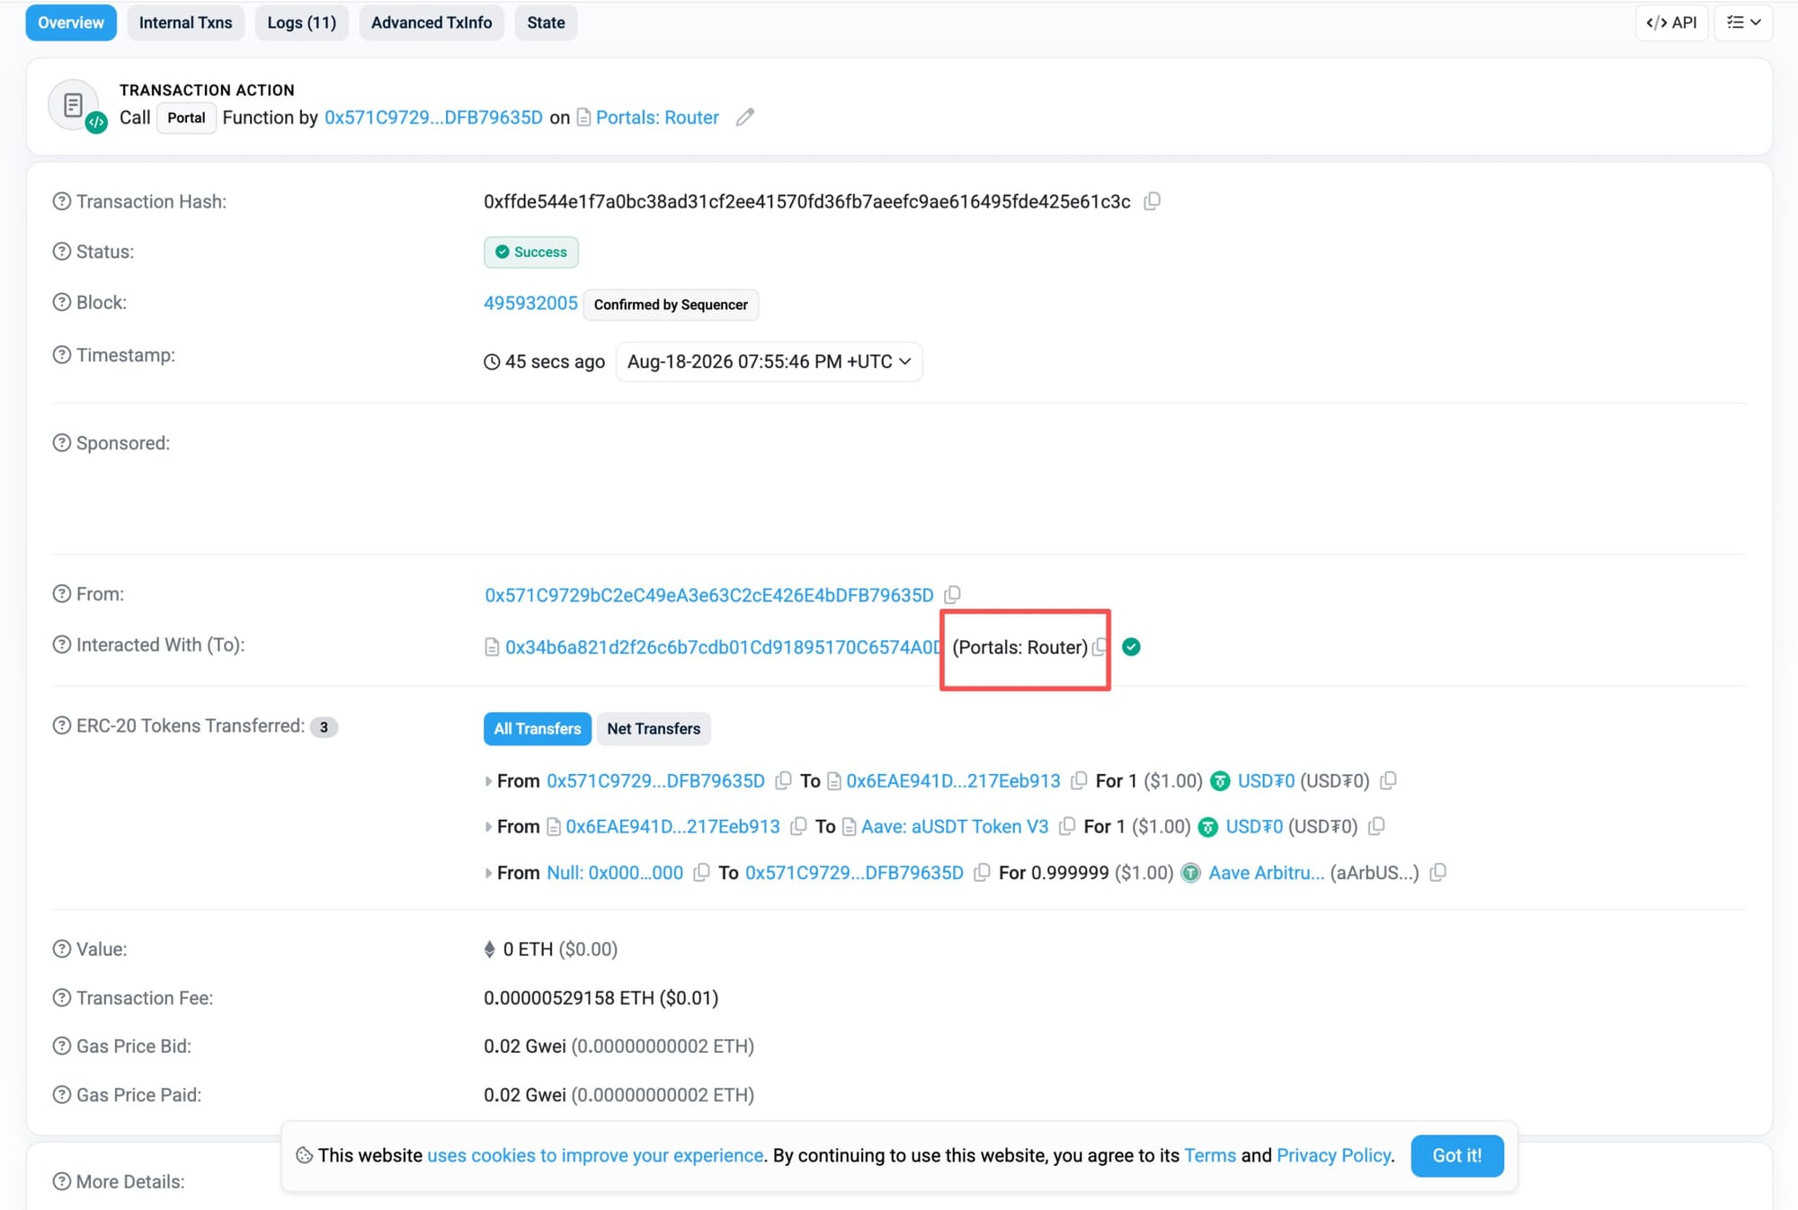Copy the USD₮0 token address in second transfer
1798x1210 pixels.
[1376, 826]
